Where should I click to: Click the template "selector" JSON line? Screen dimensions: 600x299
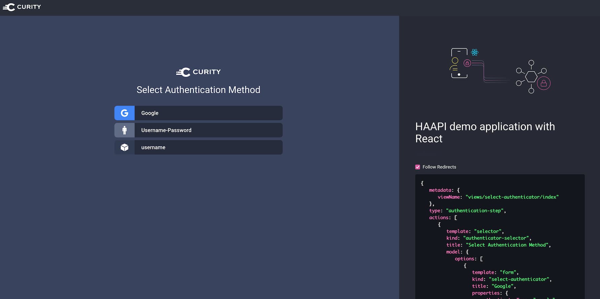coord(475,231)
